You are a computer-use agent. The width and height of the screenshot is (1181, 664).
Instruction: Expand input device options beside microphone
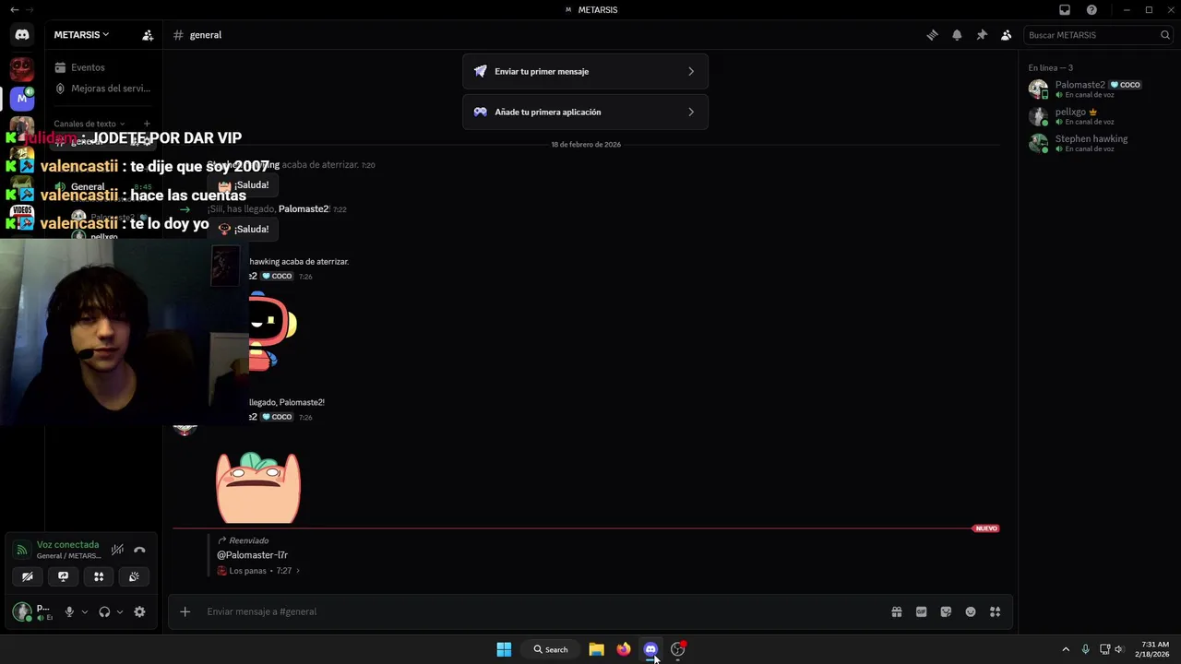pos(84,611)
